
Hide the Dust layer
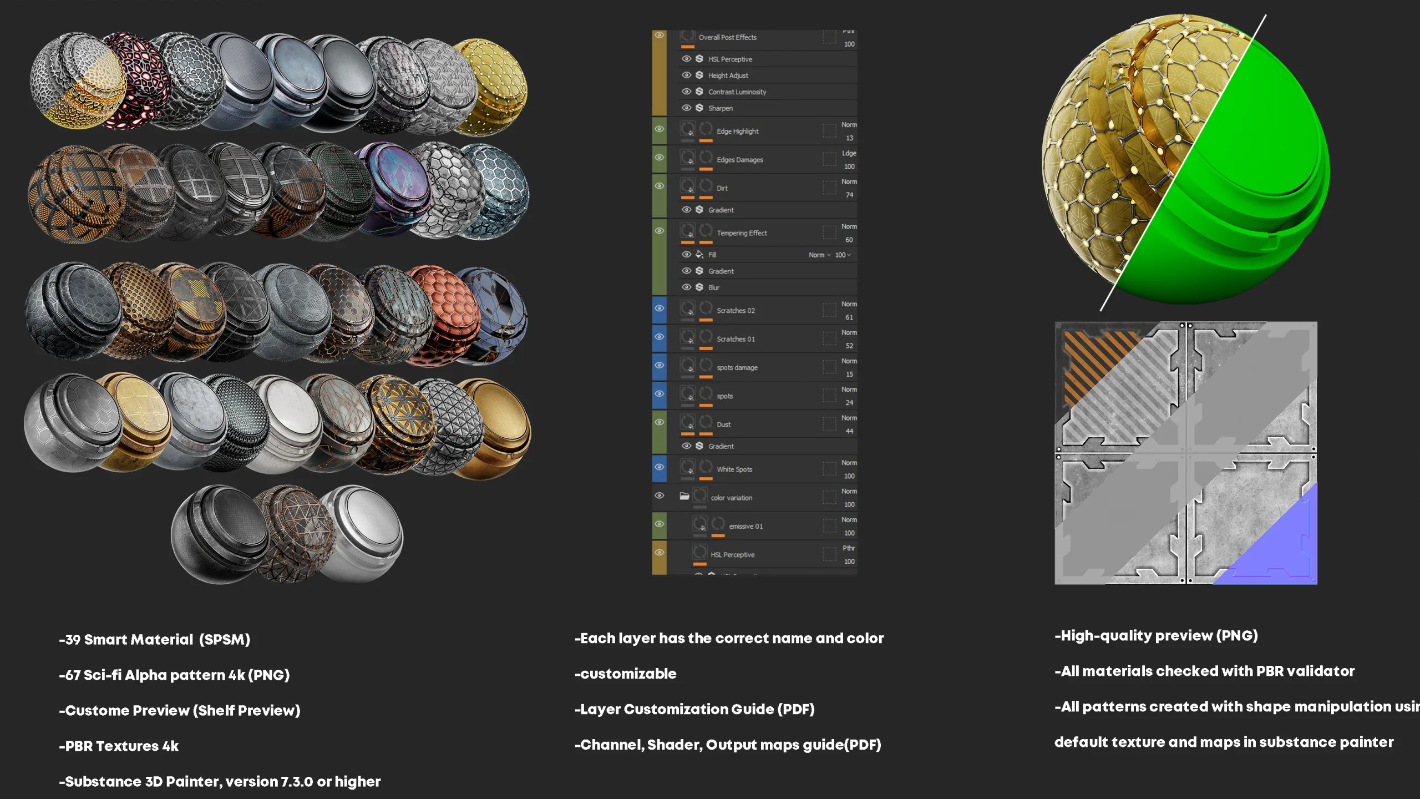pyautogui.click(x=660, y=421)
